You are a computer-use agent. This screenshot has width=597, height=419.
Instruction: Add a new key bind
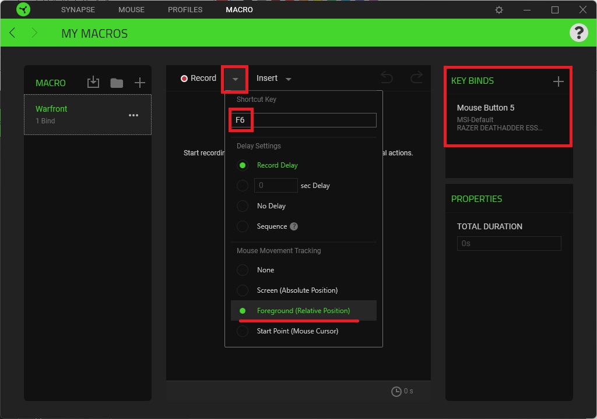click(x=558, y=81)
